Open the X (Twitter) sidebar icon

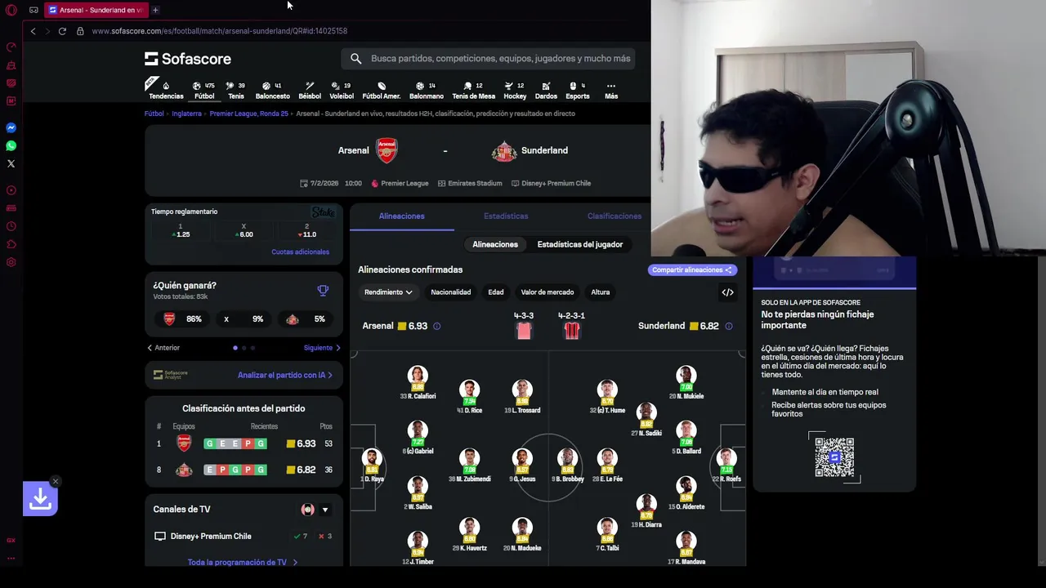(x=11, y=163)
